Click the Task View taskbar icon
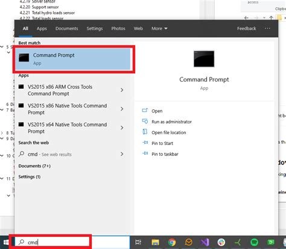Viewport: 286px width, 249px height. tap(138, 242)
